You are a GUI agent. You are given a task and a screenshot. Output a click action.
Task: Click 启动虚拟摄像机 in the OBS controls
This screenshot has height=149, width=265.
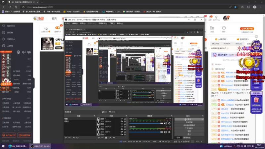(189, 125)
